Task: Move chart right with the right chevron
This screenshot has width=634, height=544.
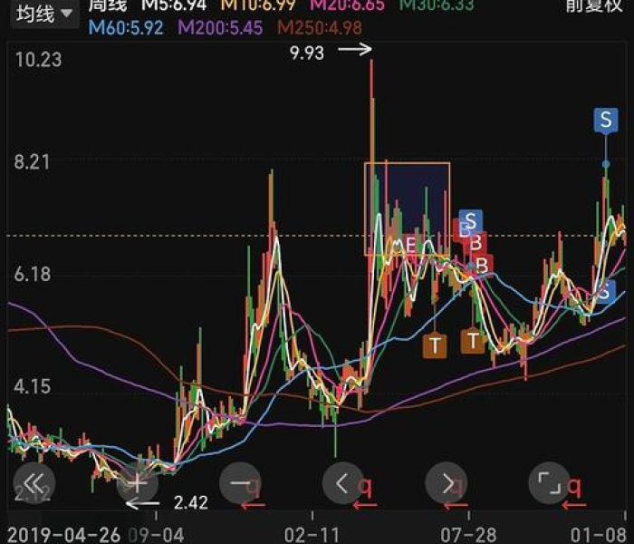Action: [447, 483]
